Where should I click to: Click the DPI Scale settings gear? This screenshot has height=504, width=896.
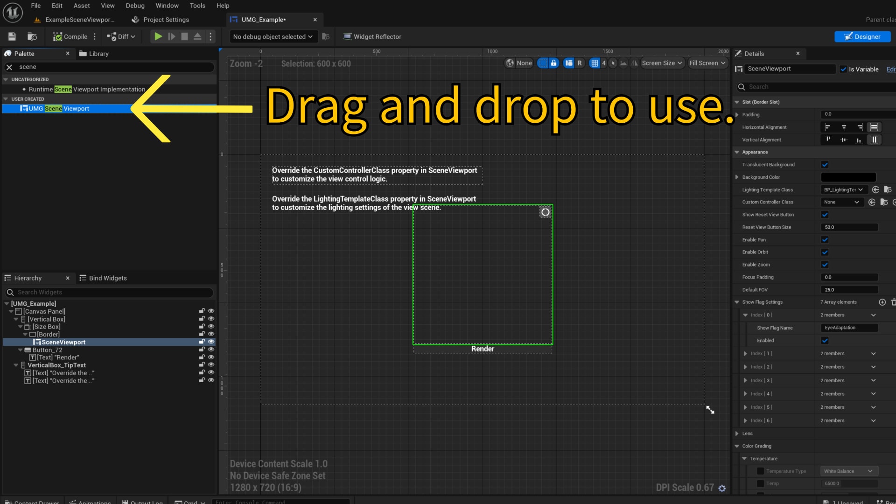click(x=722, y=488)
